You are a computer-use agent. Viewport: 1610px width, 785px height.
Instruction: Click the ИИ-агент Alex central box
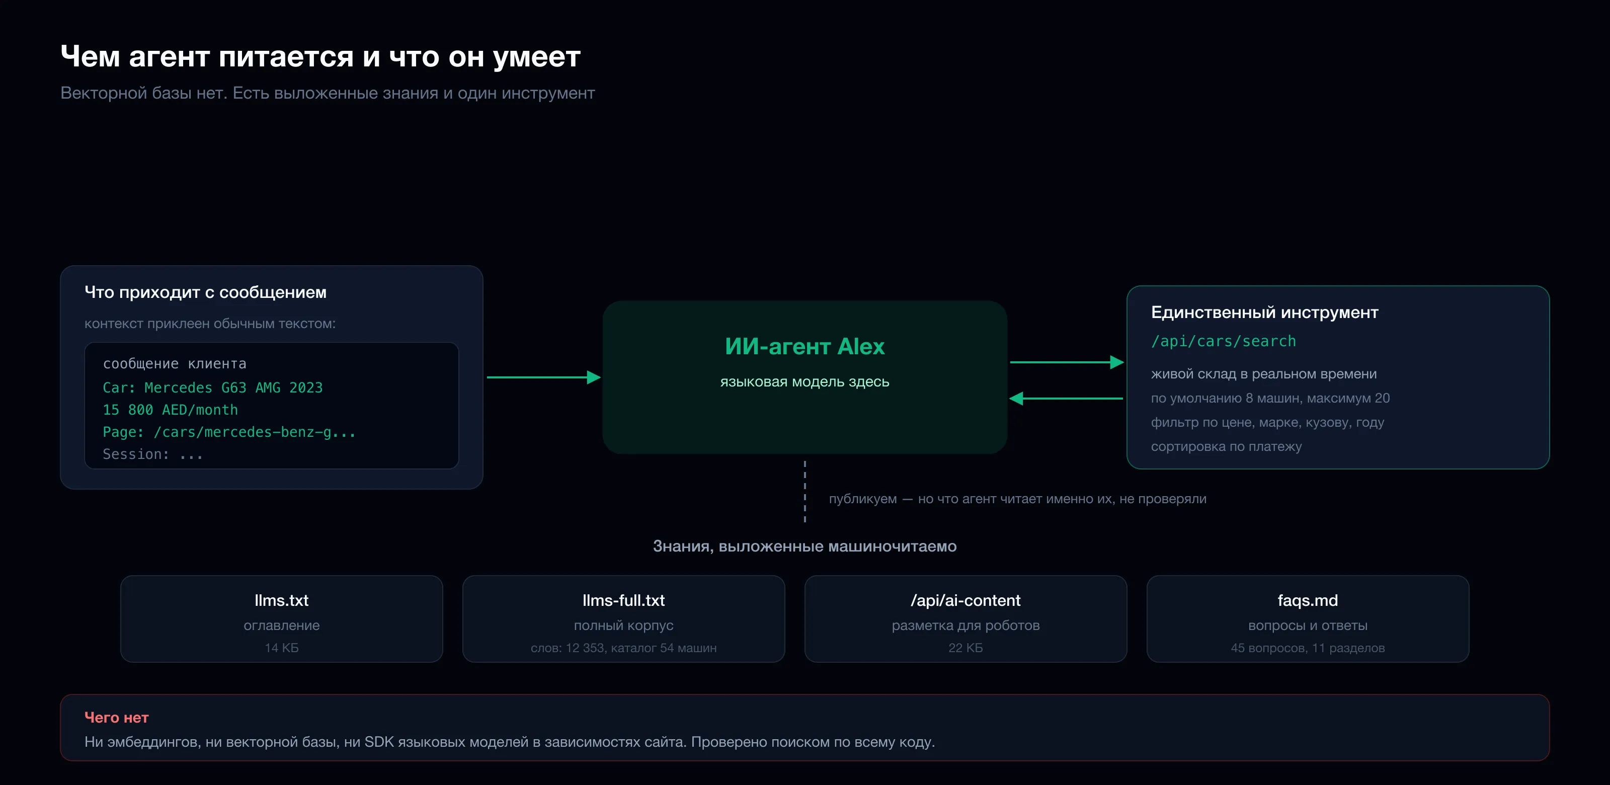point(804,377)
